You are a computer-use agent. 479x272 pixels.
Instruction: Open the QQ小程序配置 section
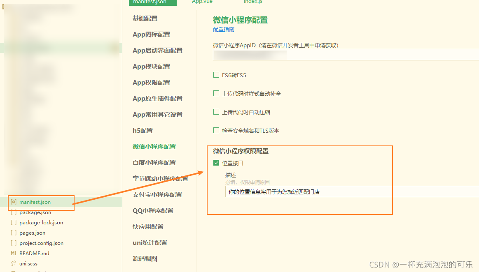153,211
